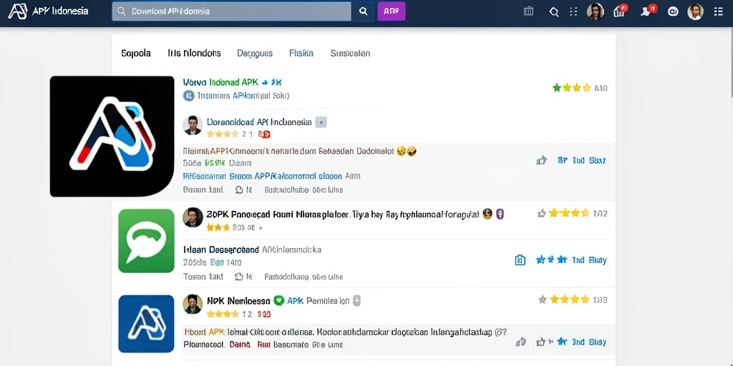733x366 pixels.
Task: Click blue circle icon before Intentans APIkami
Action: pyautogui.click(x=188, y=96)
